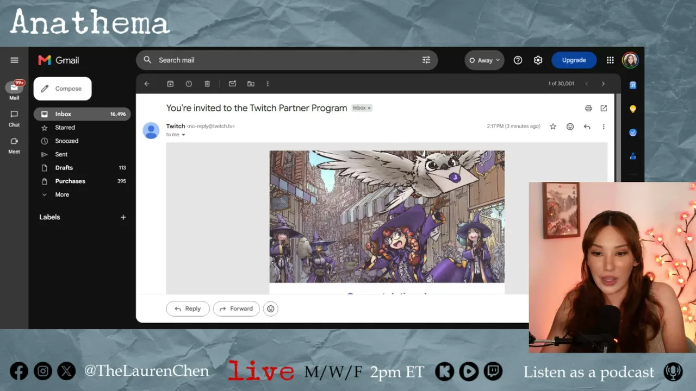Open Google Tasks in the side panel
The width and height of the screenshot is (696, 391).
tap(633, 133)
